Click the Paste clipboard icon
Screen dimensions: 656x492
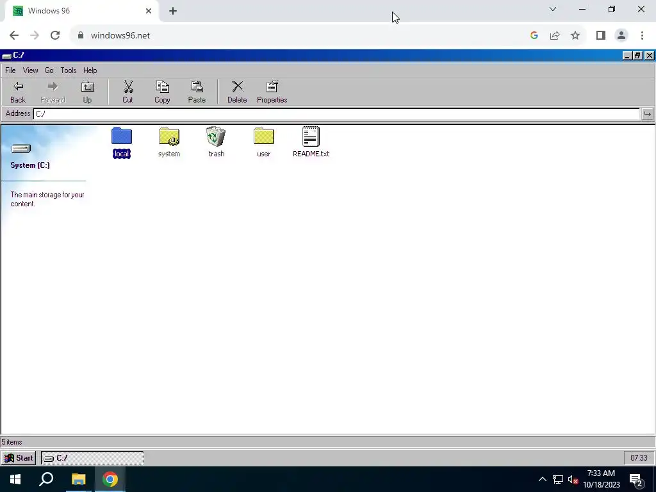[x=197, y=92]
